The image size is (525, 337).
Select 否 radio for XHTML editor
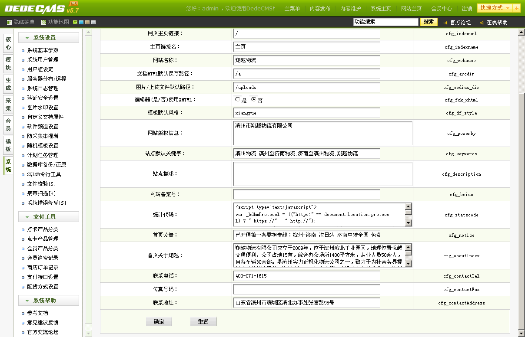point(254,99)
